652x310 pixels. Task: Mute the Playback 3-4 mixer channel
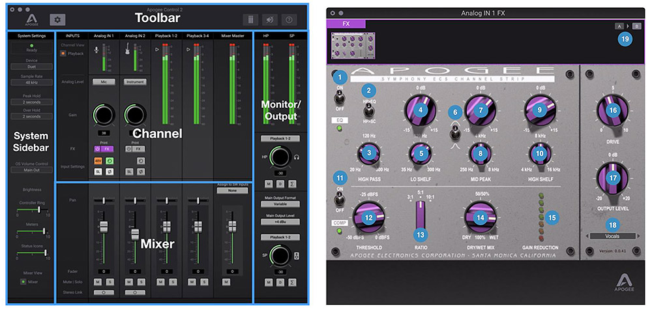click(192, 282)
